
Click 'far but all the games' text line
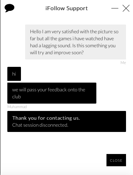[72, 38]
